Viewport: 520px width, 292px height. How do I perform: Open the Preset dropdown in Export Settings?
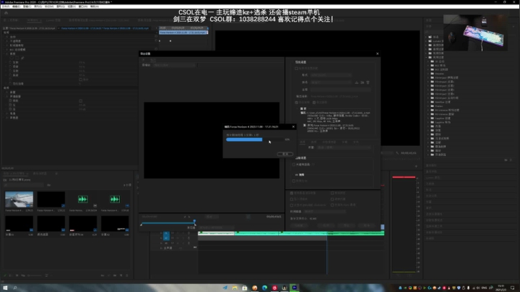point(331,82)
